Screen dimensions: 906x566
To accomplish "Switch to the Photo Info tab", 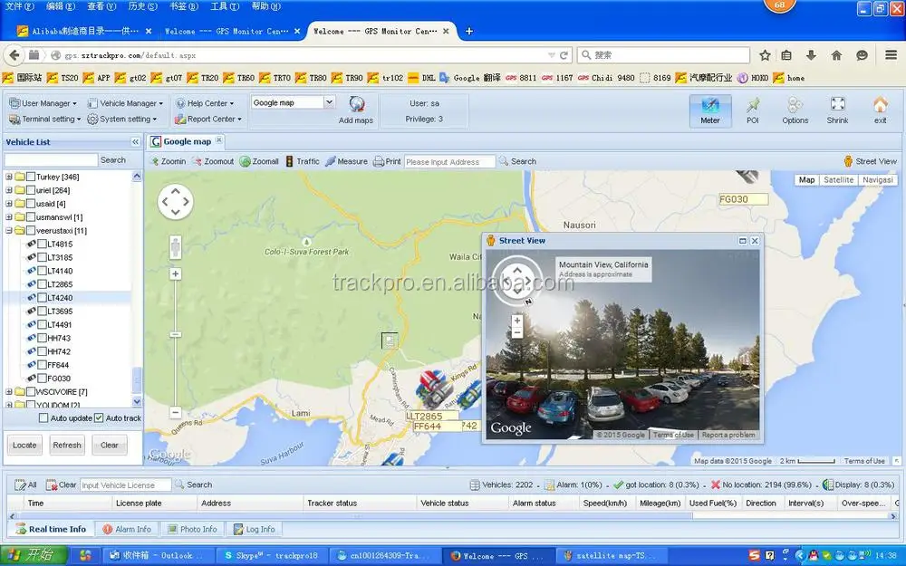I will click(192, 529).
